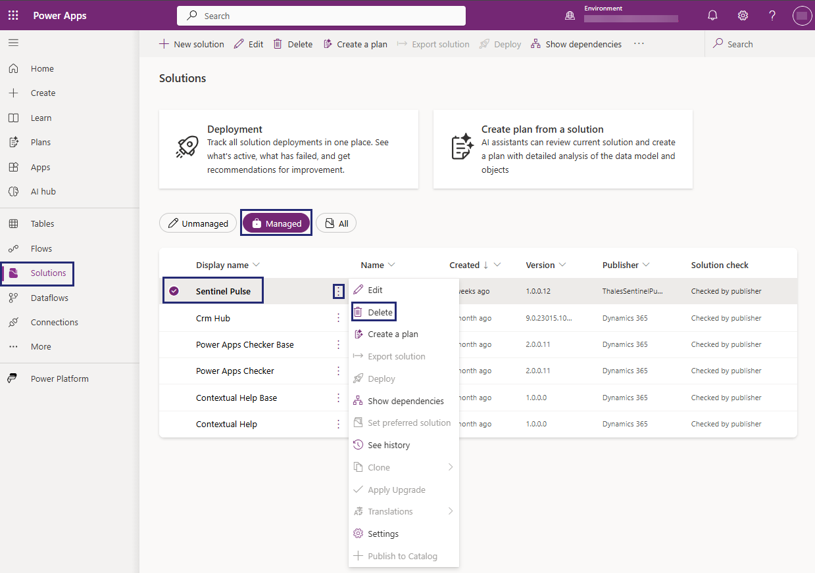Click the help question mark icon
The width and height of the screenshot is (815, 573).
click(772, 15)
